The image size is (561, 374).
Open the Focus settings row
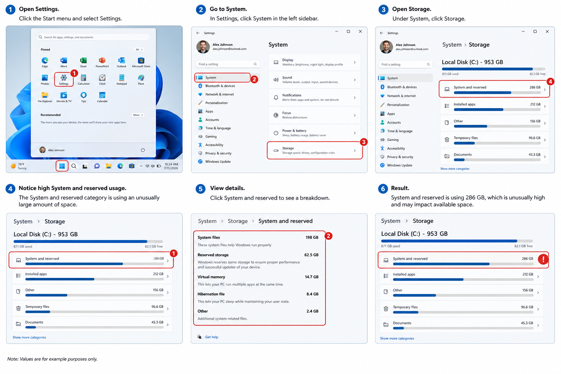[314, 115]
